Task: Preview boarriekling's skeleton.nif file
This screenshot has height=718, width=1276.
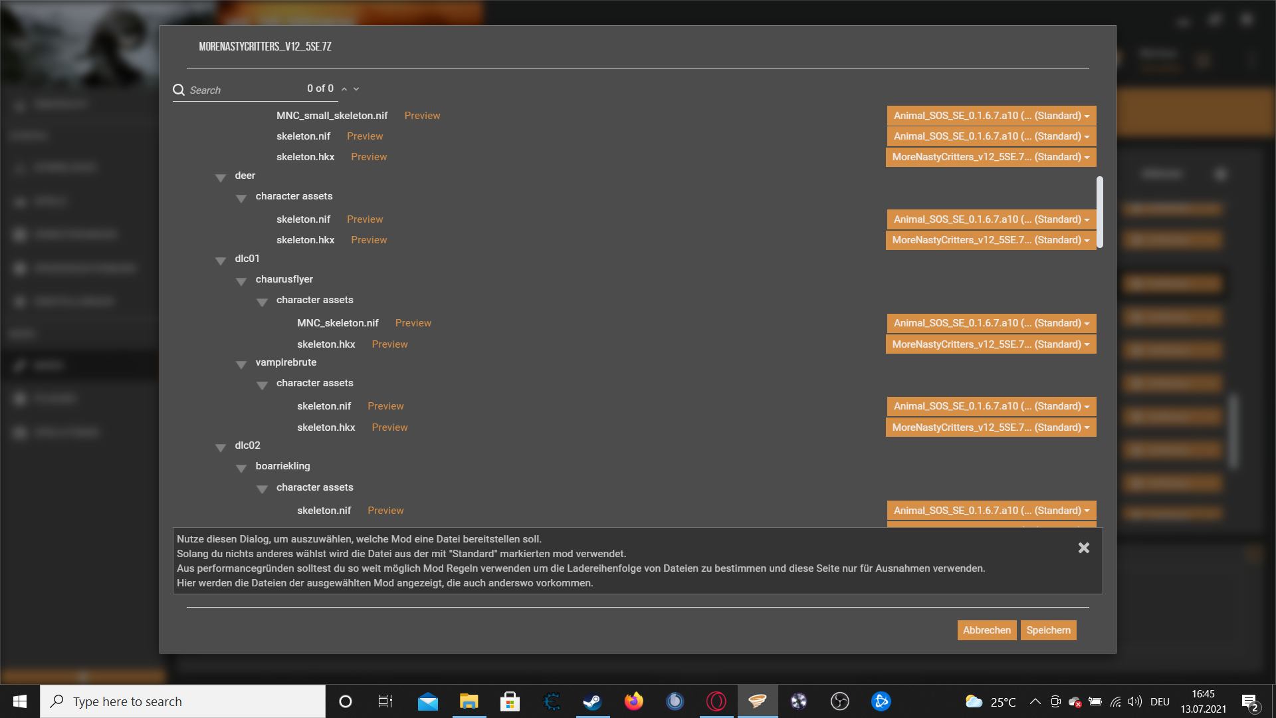Action: (385, 511)
